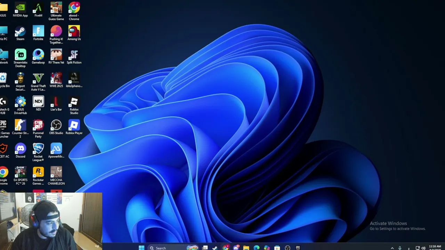Open Epic Games Launcher from the taskbar

coord(298,248)
